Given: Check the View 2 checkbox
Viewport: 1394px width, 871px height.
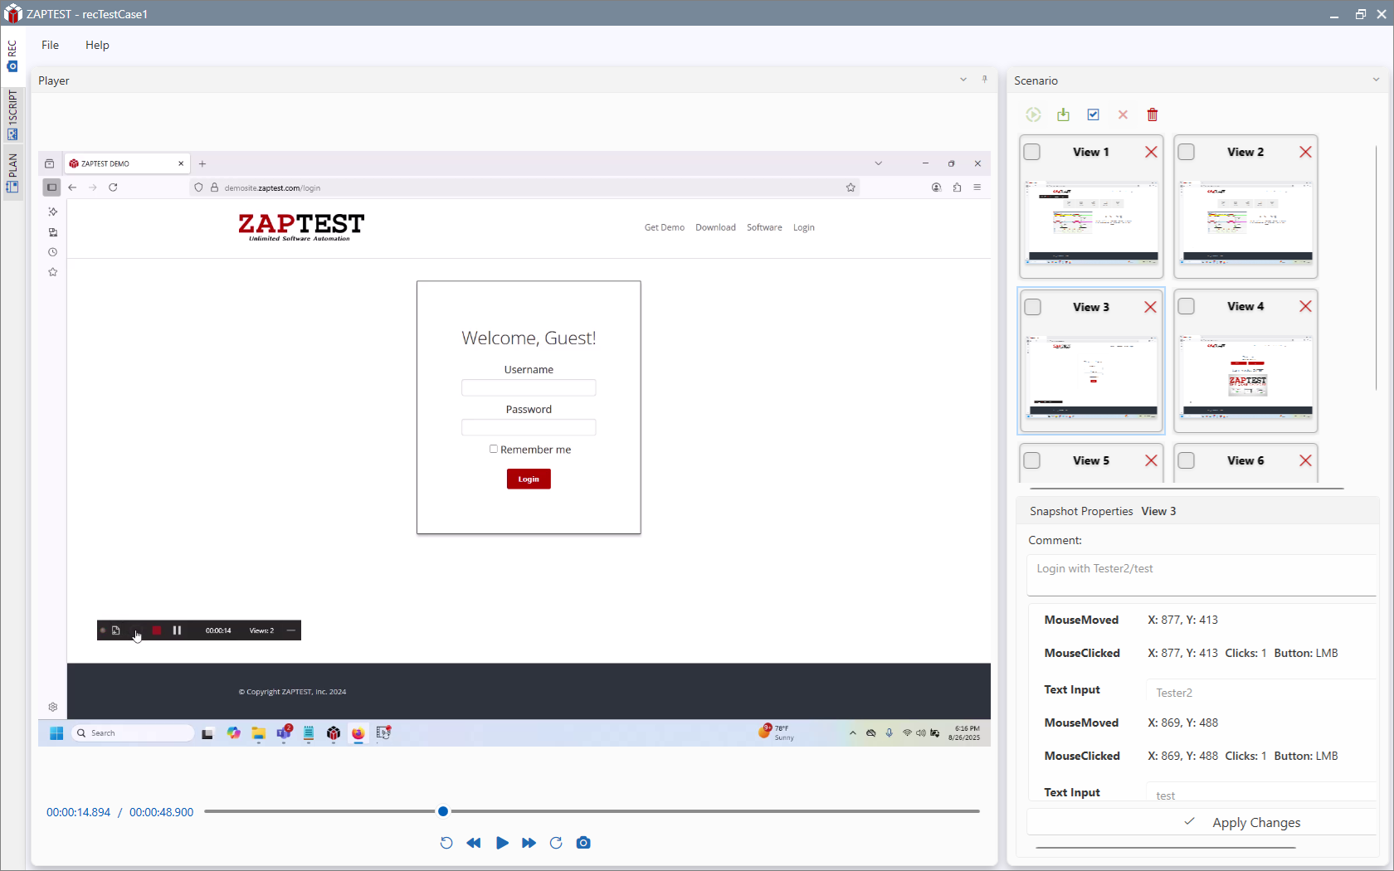Looking at the screenshot, I should pos(1187,152).
